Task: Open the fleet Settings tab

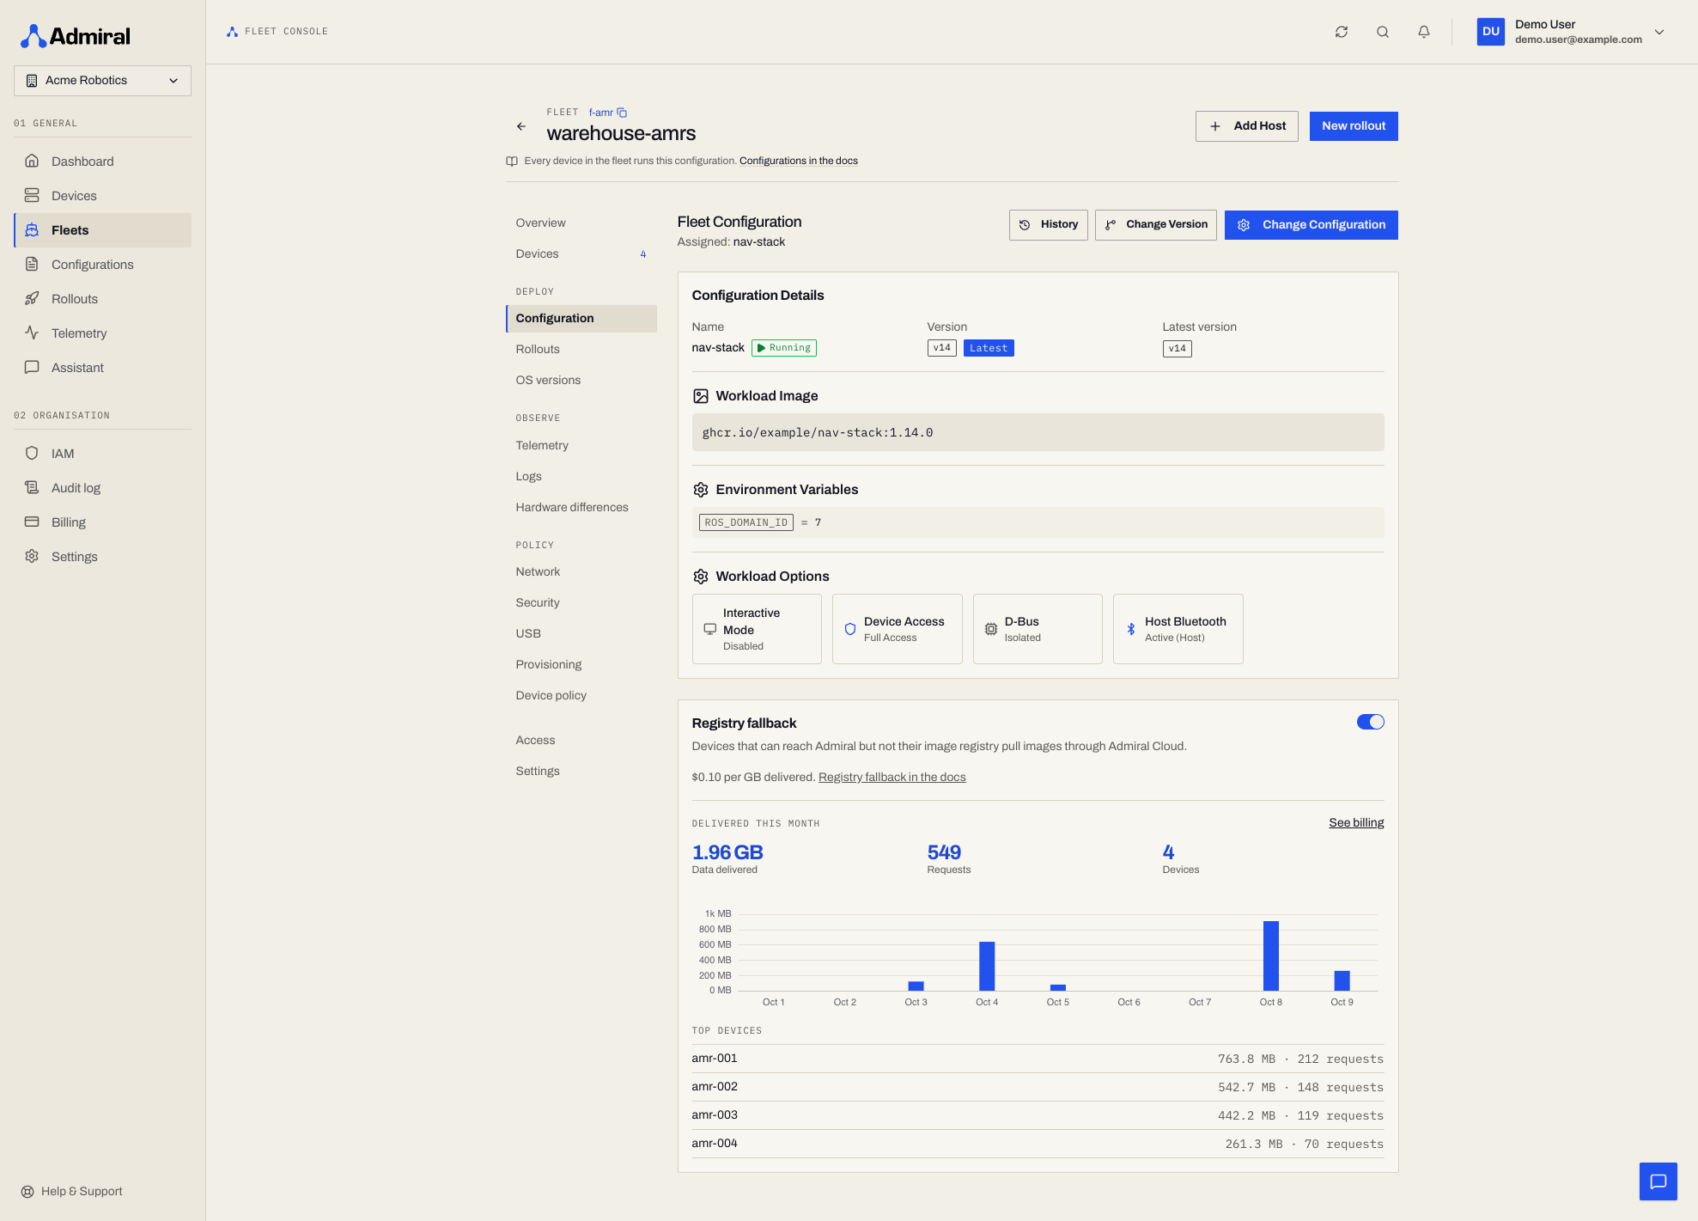Action: click(581, 771)
